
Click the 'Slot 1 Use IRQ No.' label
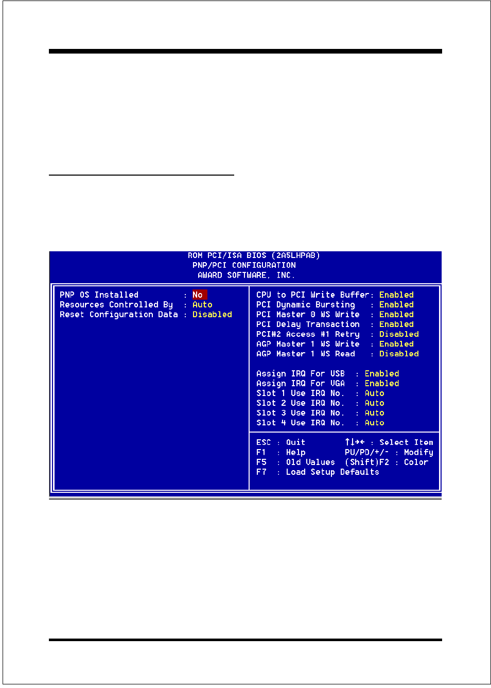(x=301, y=393)
